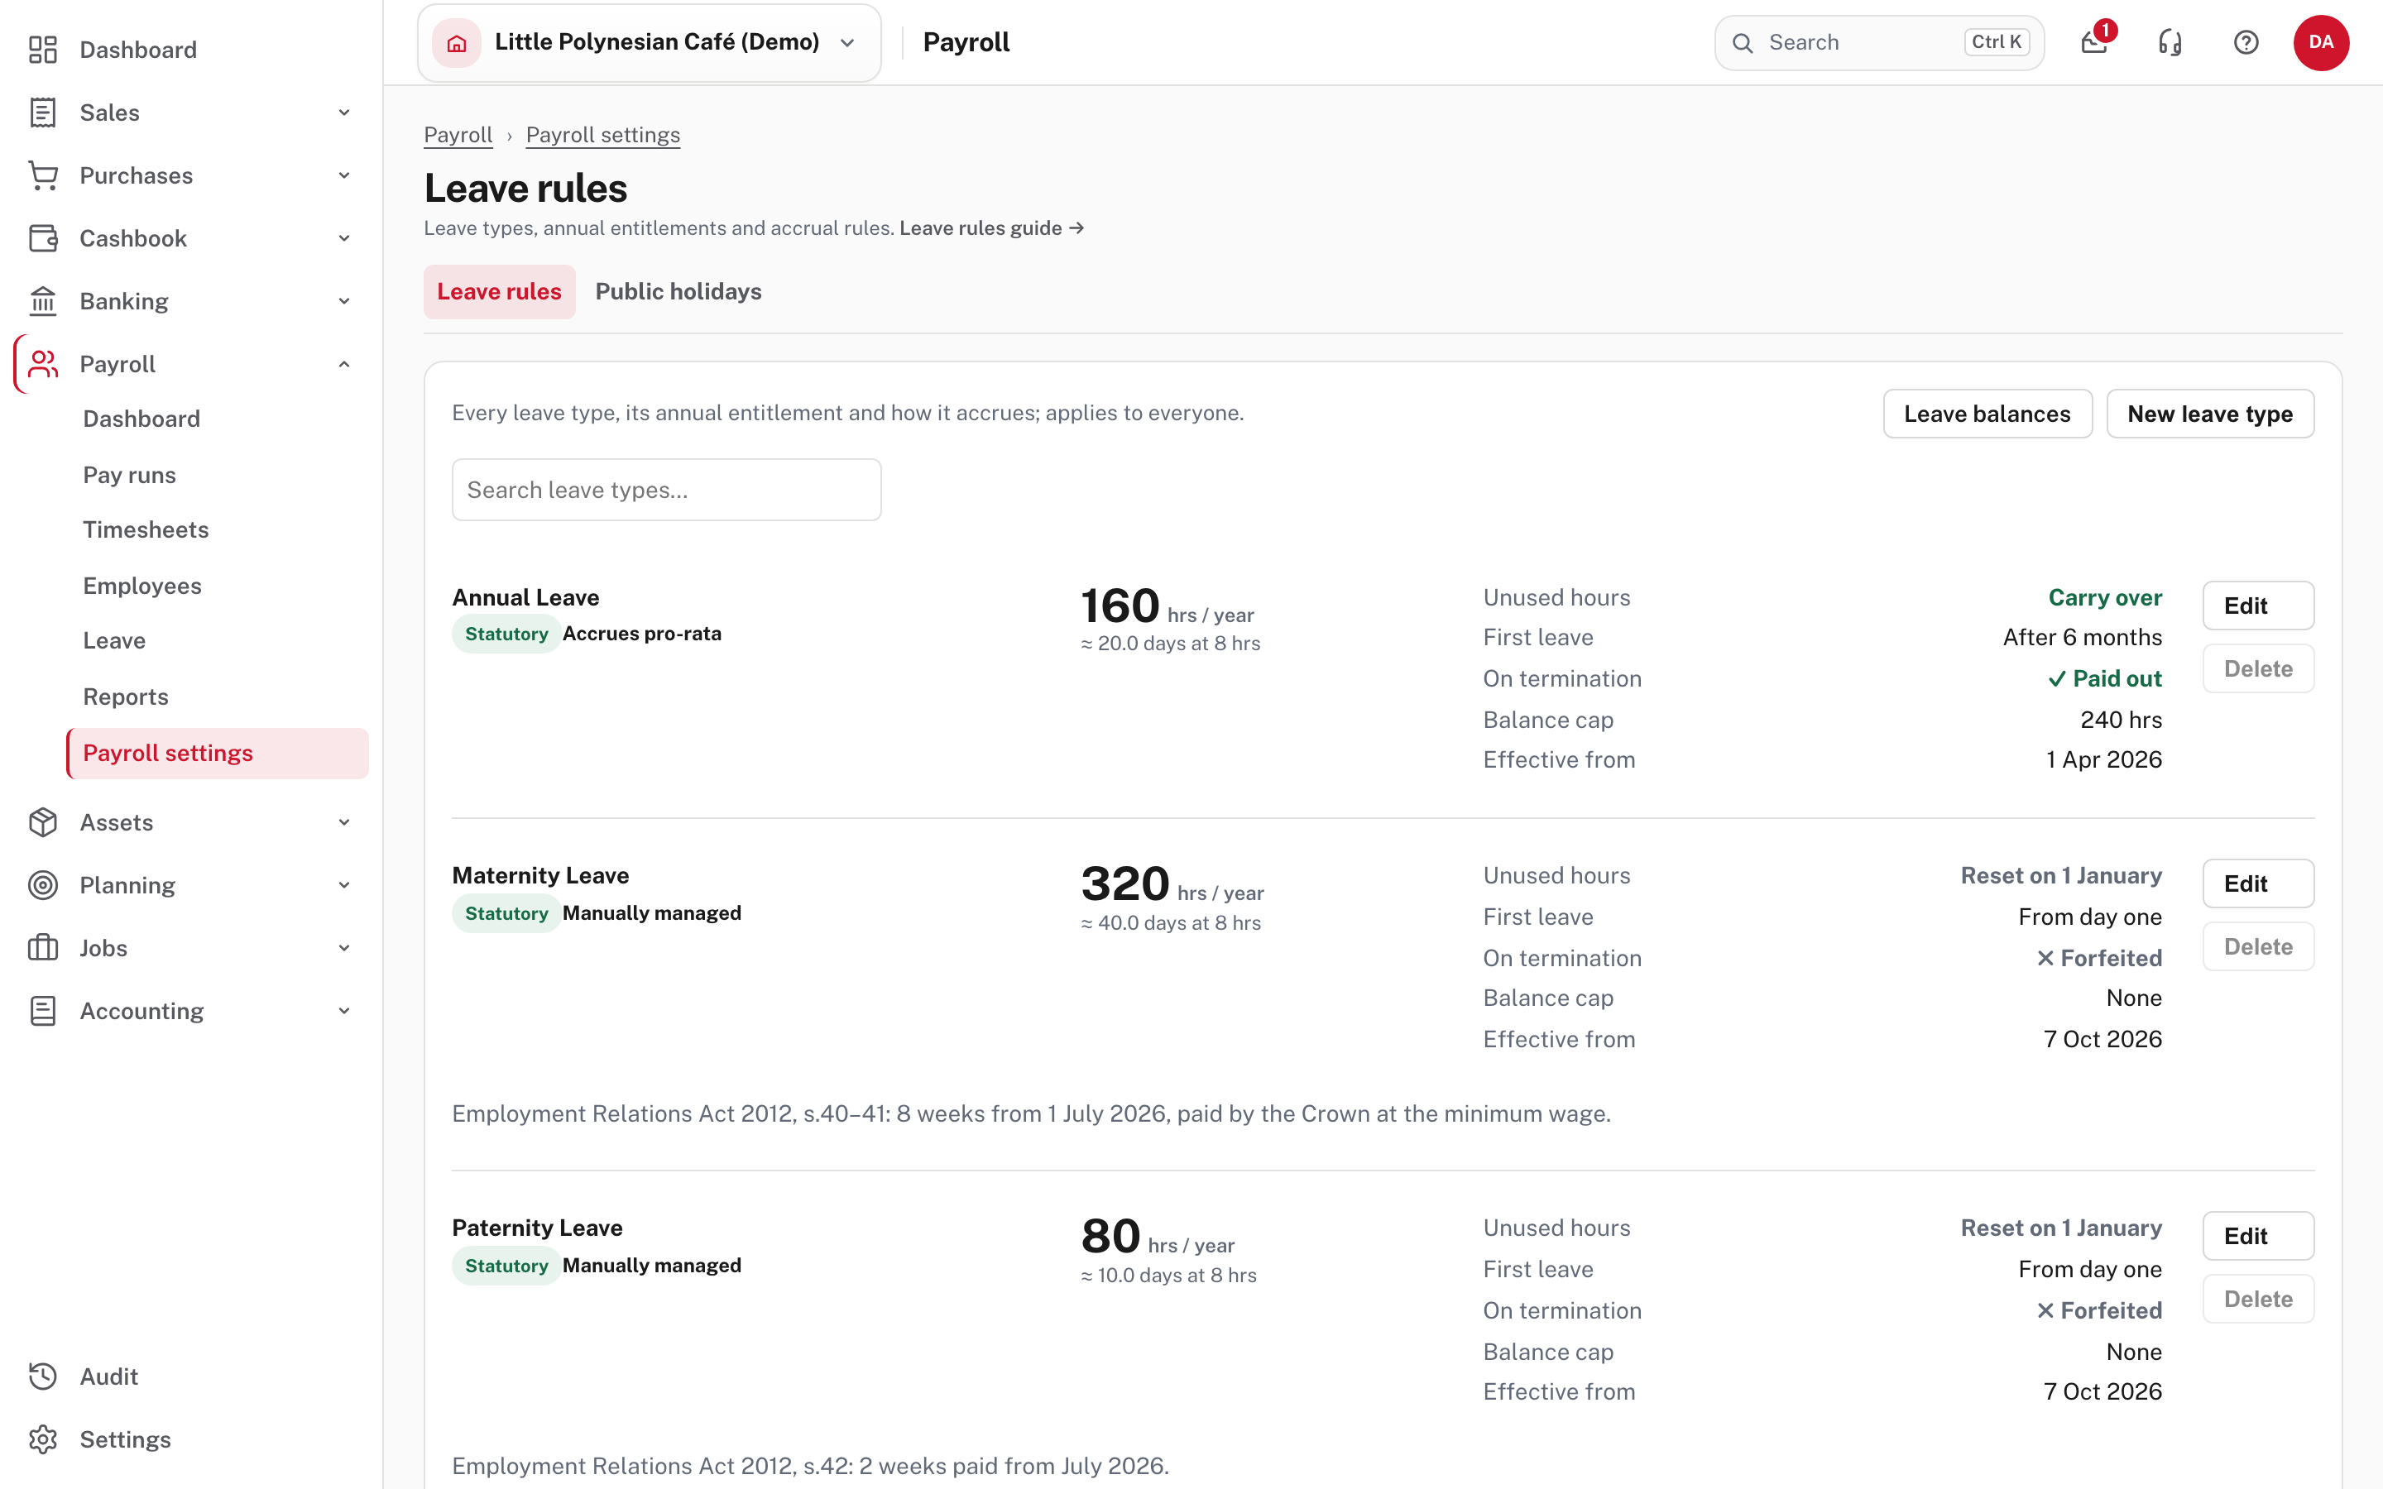Select the Leave rules tab

point(499,291)
